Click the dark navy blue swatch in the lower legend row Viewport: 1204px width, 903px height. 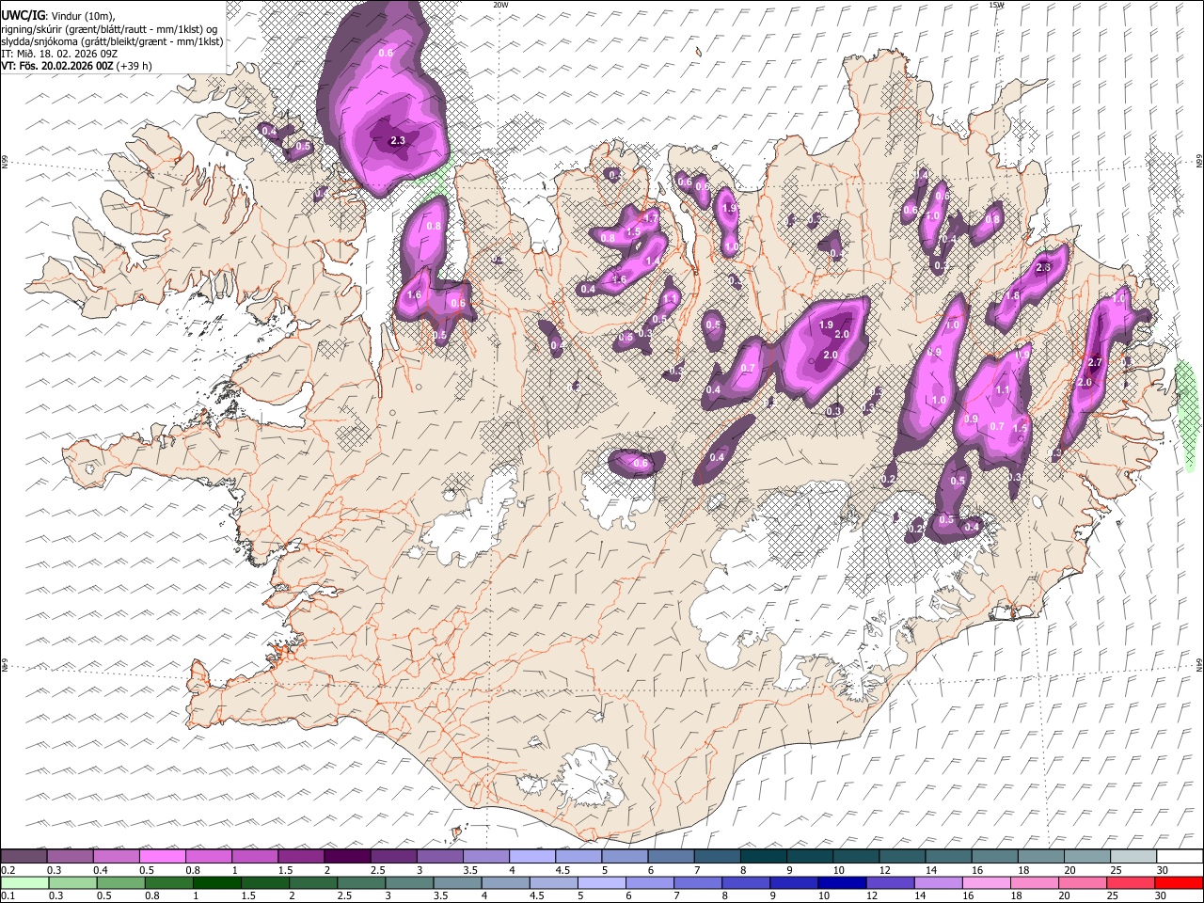(x=840, y=882)
